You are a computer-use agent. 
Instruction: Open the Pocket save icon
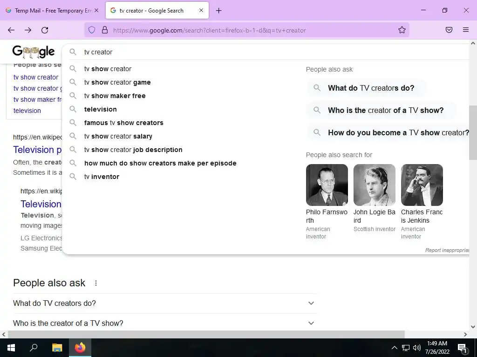[x=449, y=30]
